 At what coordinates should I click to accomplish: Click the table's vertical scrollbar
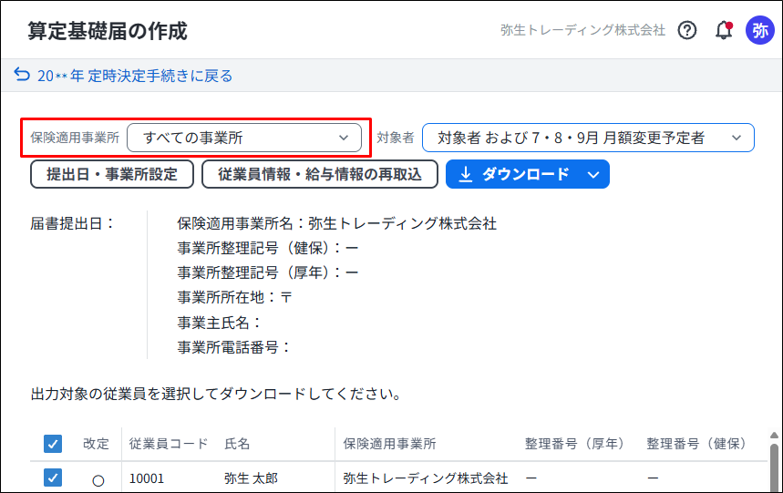click(774, 462)
